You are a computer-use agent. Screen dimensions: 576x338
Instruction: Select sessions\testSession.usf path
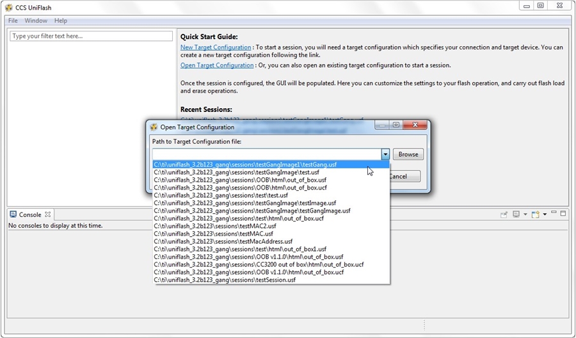tap(271, 280)
